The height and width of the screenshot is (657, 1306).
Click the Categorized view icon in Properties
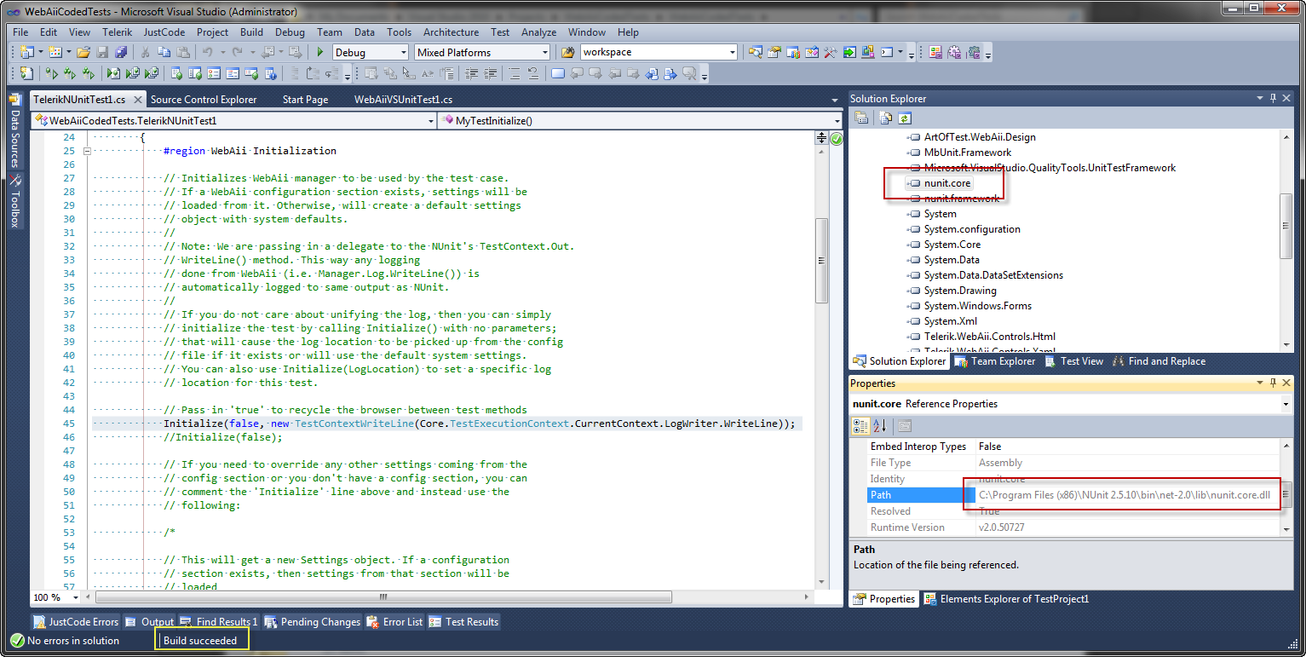pos(861,425)
